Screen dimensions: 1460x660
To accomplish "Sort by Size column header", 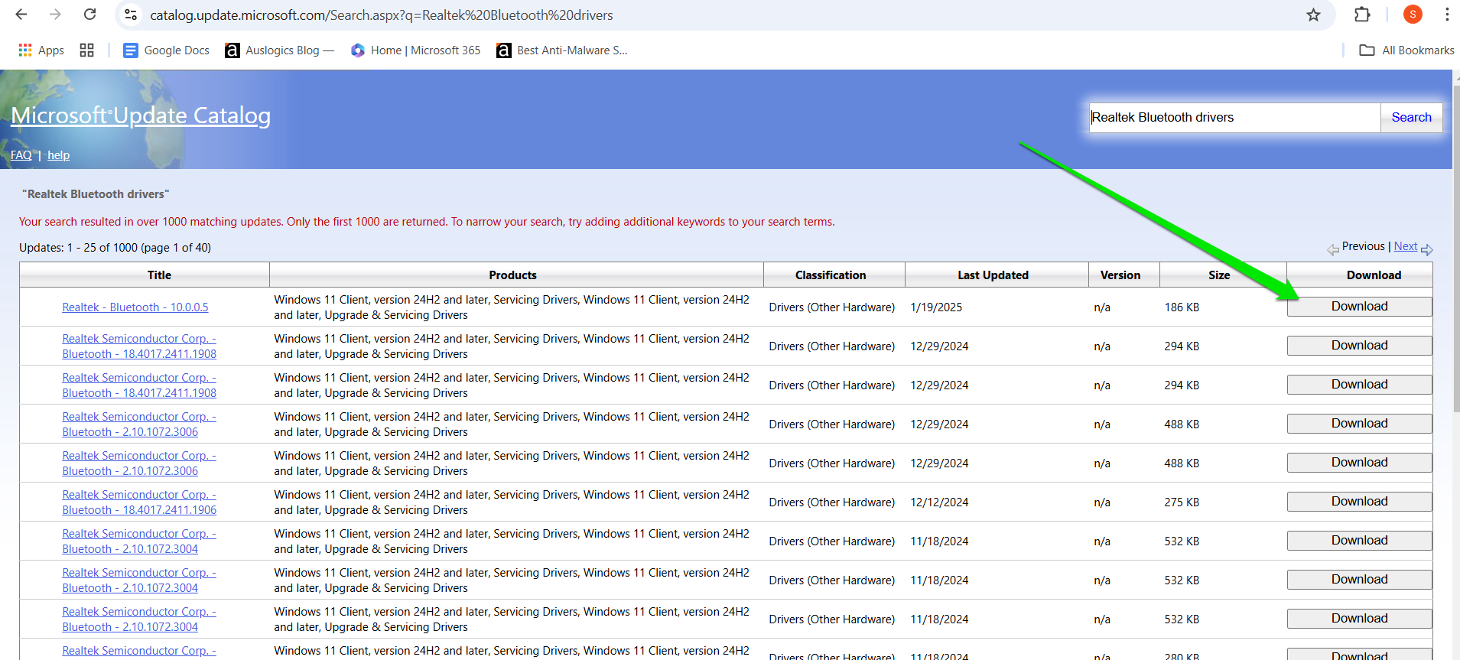I will pyautogui.click(x=1219, y=275).
